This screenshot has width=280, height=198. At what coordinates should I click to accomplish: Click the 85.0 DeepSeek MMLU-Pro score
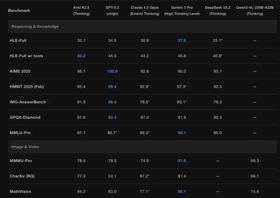click(218, 133)
